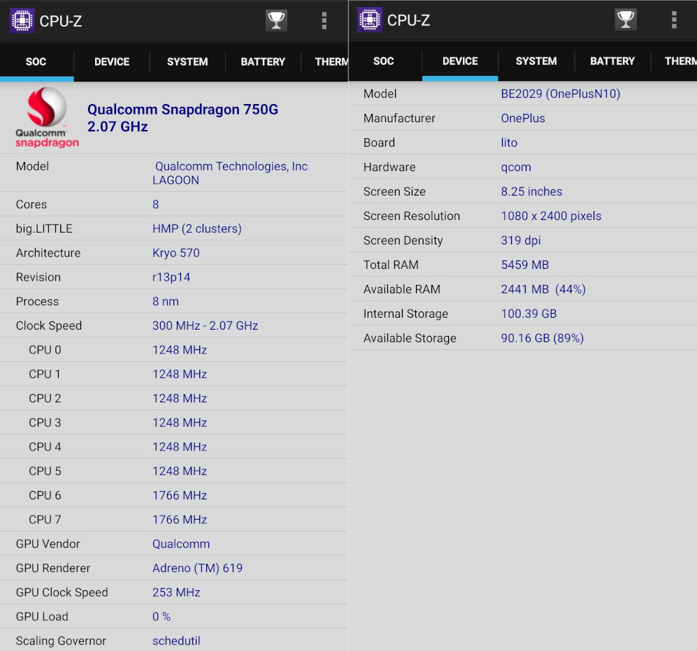Switch to the SOC tab in right screen
Image resolution: width=697 pixels, height=651 pixels.
[384, 61]
